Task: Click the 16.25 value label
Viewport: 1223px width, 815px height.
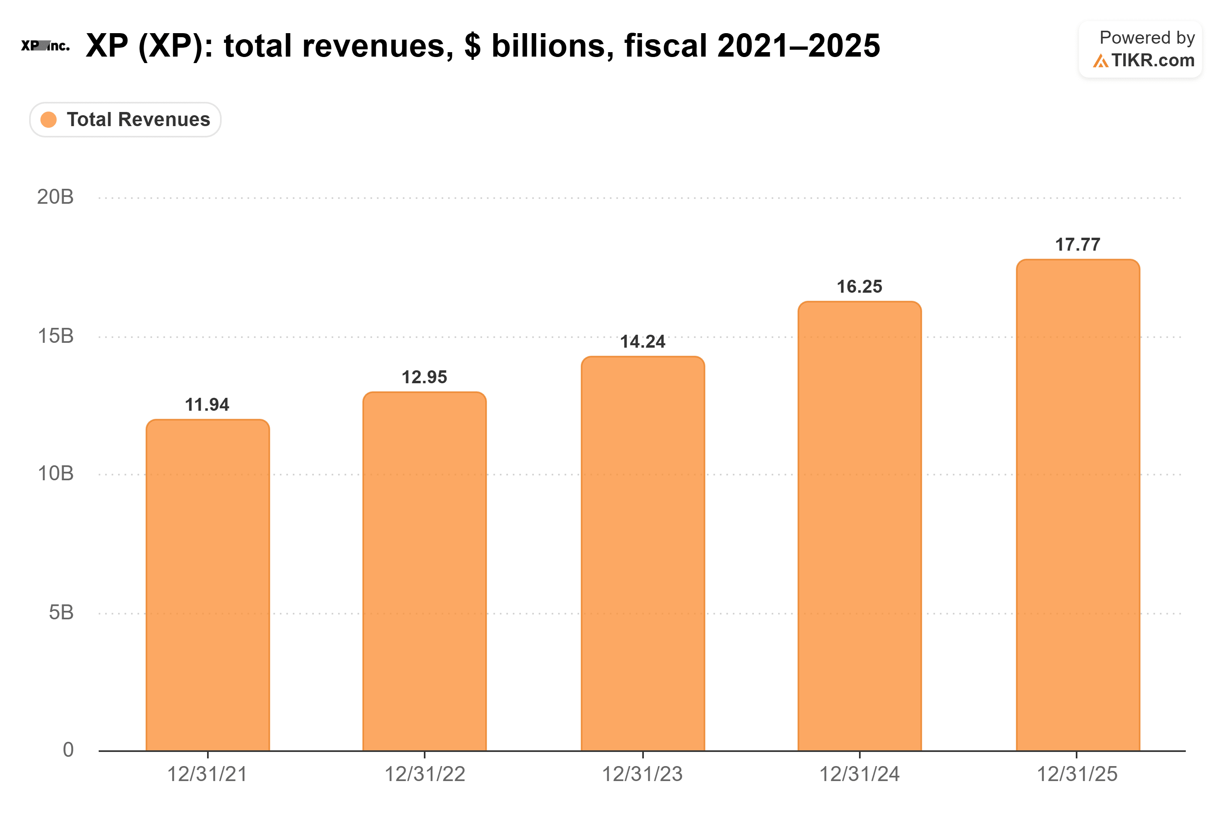Action: click(859, 286)
